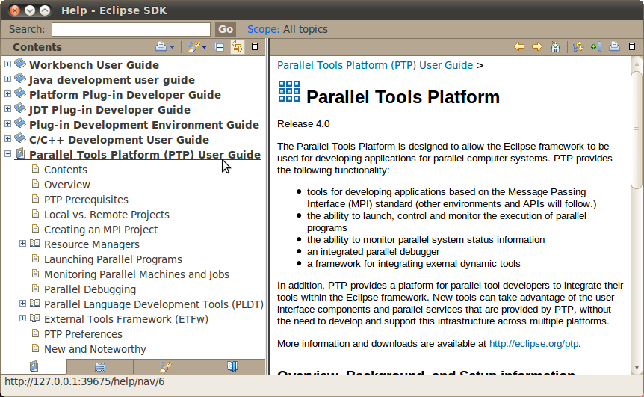Open Platform Plug-in Developer Guide topic

126,95
